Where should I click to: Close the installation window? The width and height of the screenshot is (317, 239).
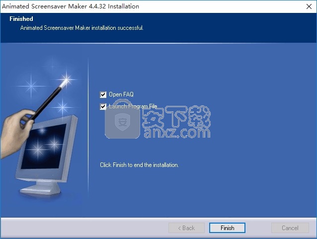coord(309,6)
